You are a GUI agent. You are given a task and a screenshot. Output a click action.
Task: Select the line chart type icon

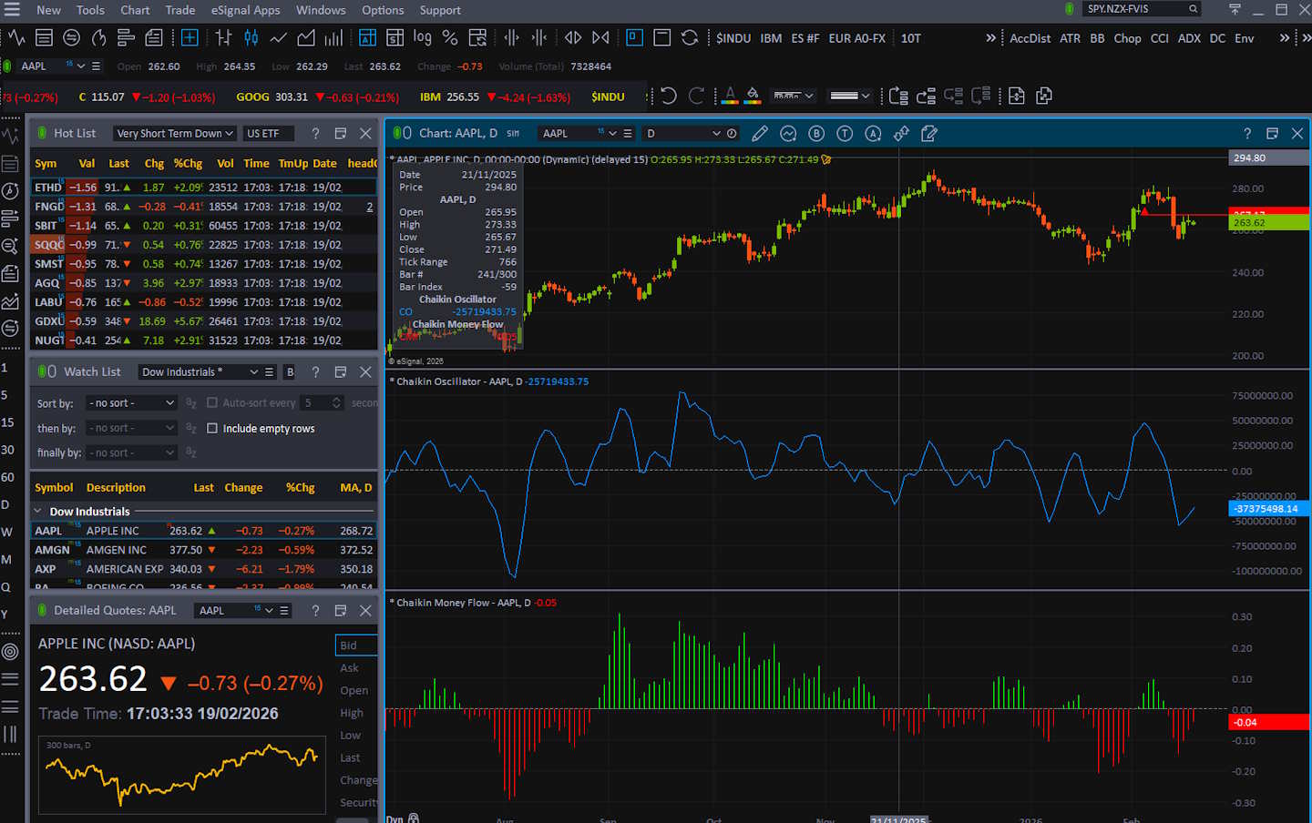pos(278,38)
